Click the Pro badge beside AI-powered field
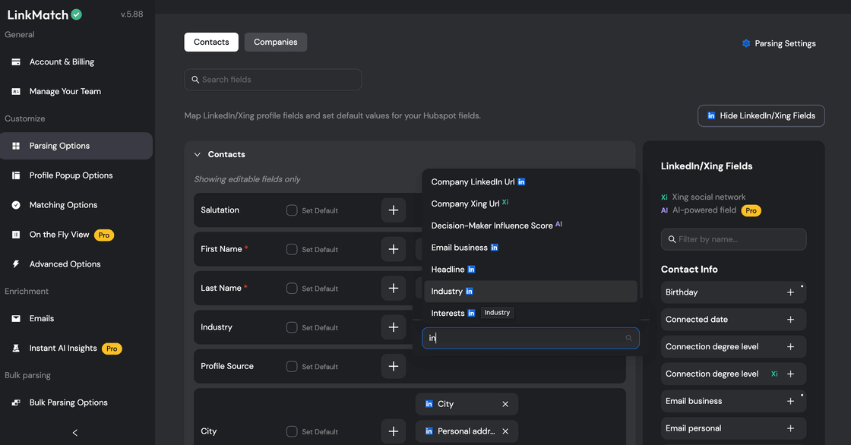 pos(751,210)
